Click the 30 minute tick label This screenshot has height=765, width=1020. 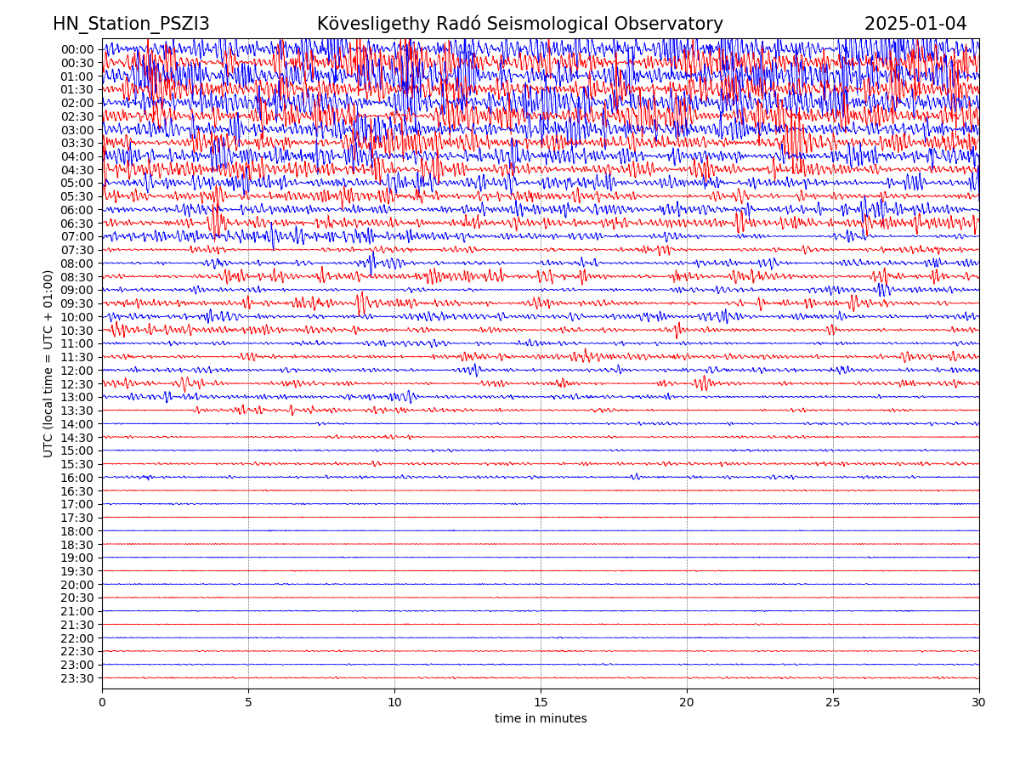979,702
